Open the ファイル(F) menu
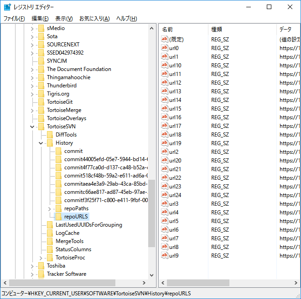301x299 pixels. [x=14, y=19]
